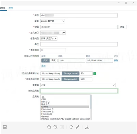
Task: Select -无- in the application list
Action: pyautogui.click(x=65, y=97)
